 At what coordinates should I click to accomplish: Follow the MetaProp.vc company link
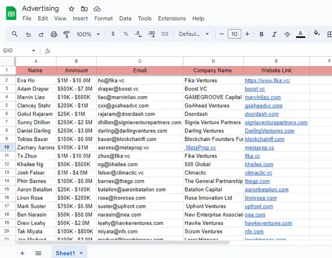[x=200, y=147]
